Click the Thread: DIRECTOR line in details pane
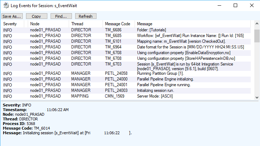The height and width of the screenshot is (146, 260). point(20,119)
